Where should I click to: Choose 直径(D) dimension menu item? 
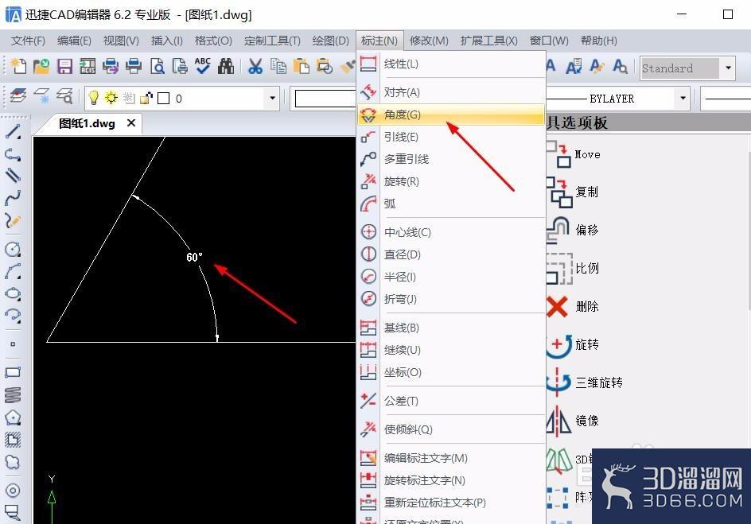click(451, 254)
